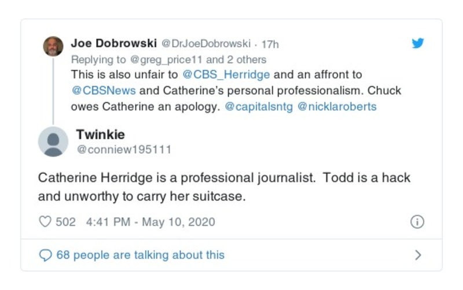Expand conversation with the right chevron
The height and width of the screenshot is (290, 463).
coord(418,255)
